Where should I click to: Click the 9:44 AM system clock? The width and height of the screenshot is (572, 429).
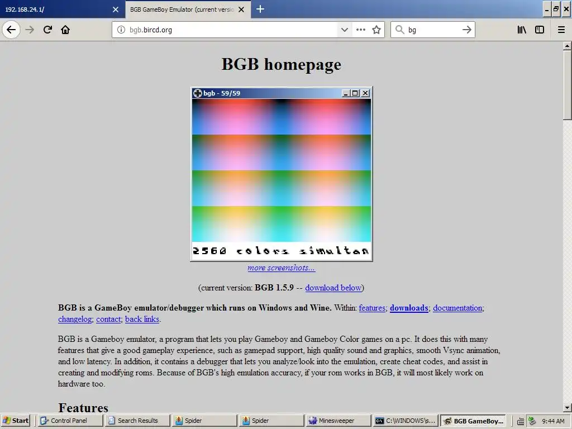coord(553,421)
